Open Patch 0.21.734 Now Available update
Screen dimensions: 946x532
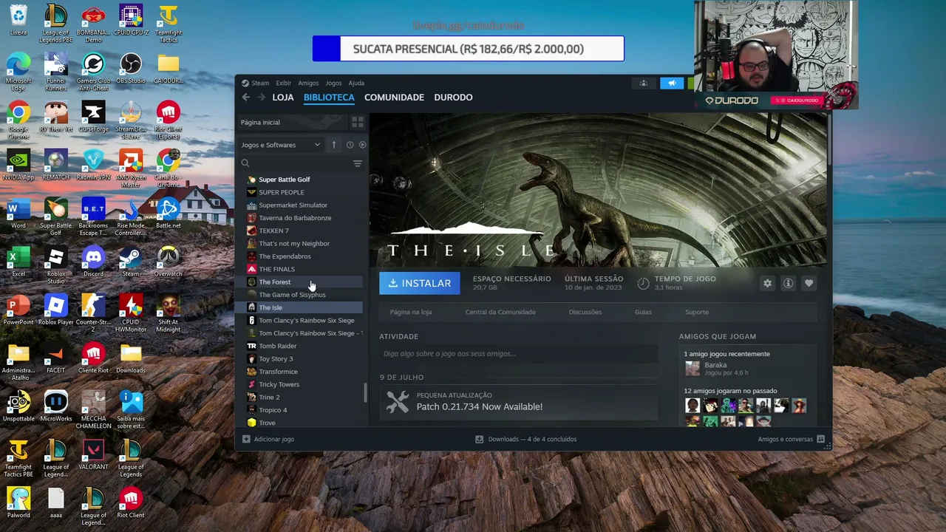pos(519,401)
